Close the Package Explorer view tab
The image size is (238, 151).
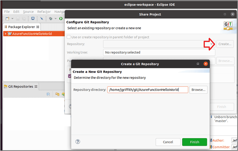click(38, 27)
